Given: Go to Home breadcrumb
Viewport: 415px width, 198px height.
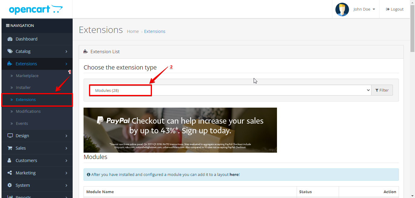Looking at the screenshot, I should pyautogui.click(x=133, y=31).
